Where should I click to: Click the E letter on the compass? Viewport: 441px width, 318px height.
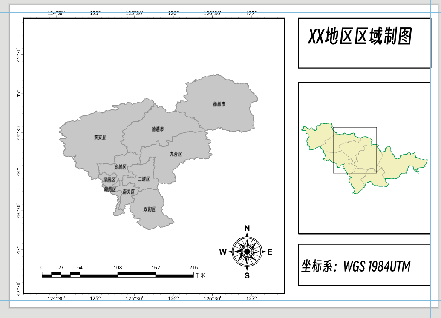(x=270, y=252)
